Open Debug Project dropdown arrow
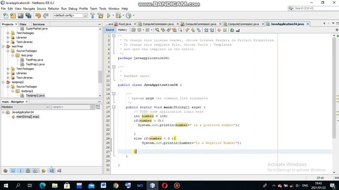This screenshot has height=190, width=339. click(x=123, y=15)
